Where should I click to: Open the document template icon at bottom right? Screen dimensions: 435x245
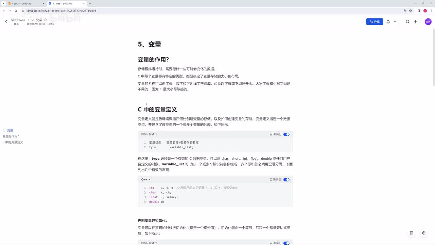[x=412, y=233]
